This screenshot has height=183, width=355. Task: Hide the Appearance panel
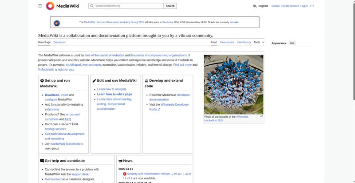coord(292,43)
